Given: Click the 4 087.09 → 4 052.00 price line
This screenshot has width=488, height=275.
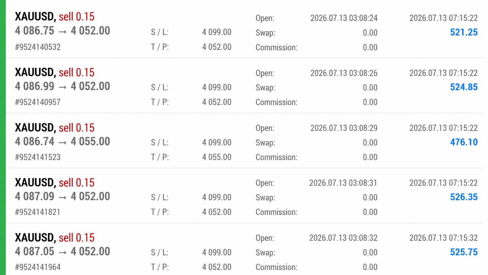Looking at the screenshot, I should coord(62,196).
